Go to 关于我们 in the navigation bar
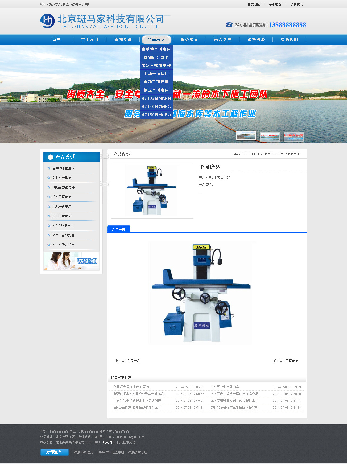Viewport: 347px width, 464px height. point(90,39)
